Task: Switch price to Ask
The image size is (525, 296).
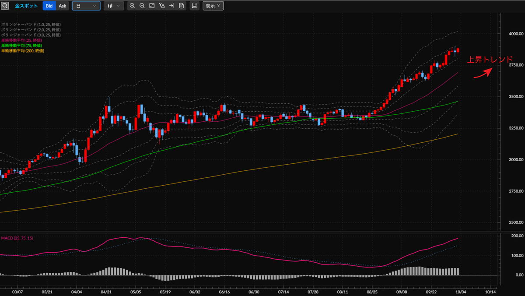Action: (63, 6)
